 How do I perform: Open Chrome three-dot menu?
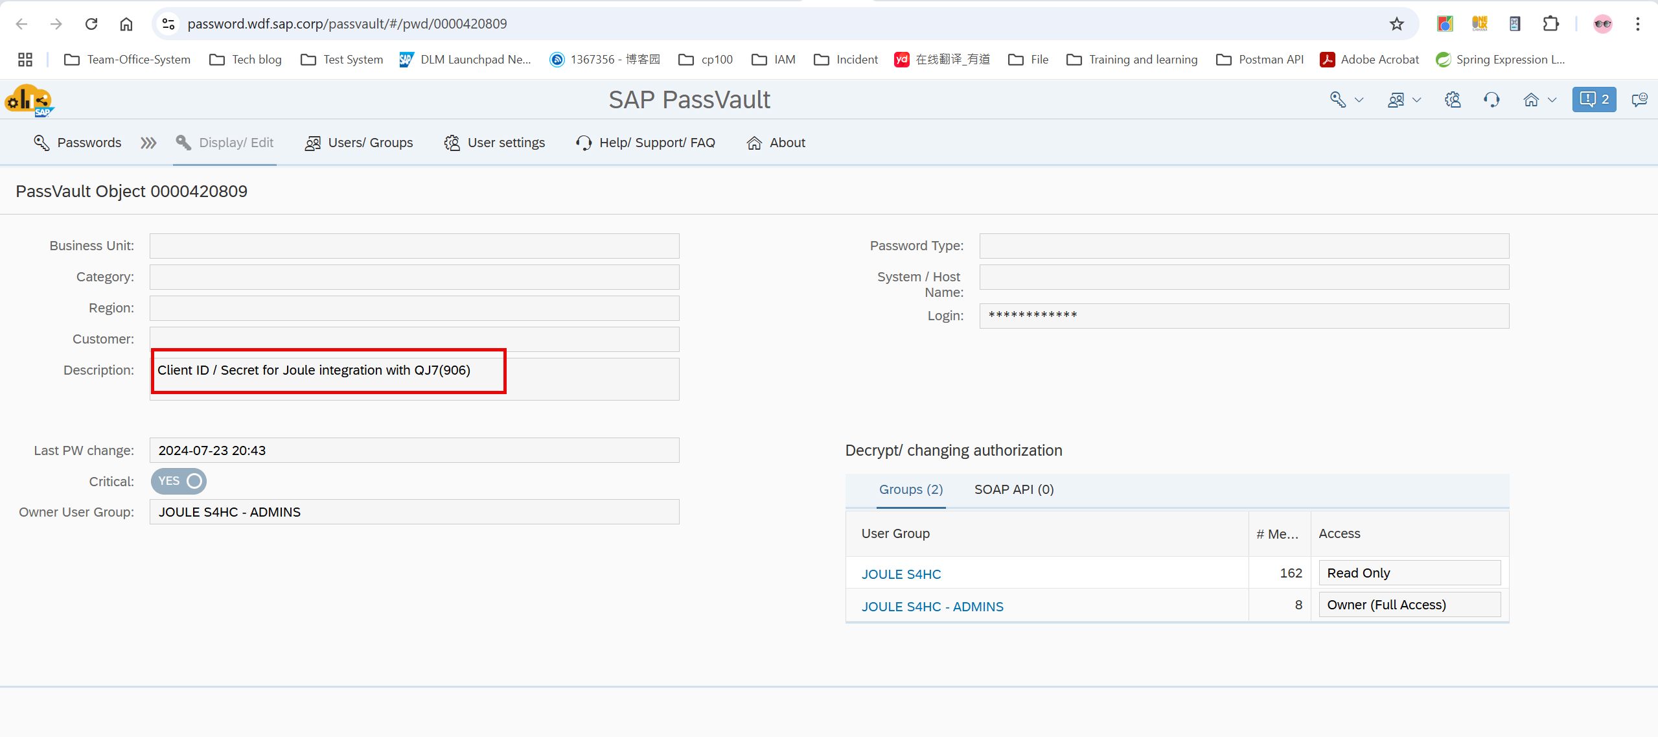pyautogui.click(x=1638, y=24)
